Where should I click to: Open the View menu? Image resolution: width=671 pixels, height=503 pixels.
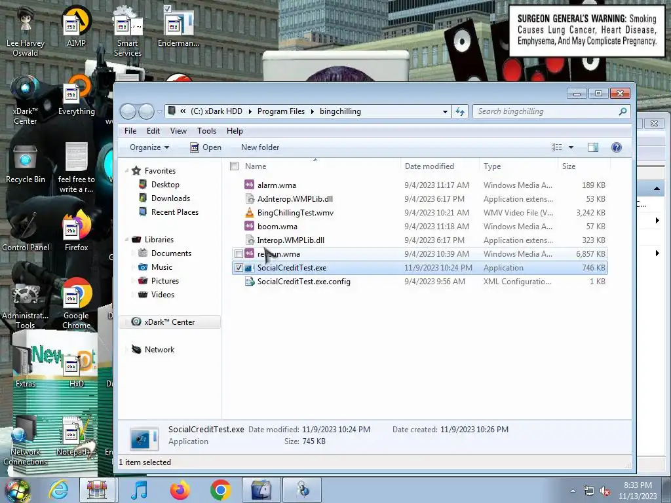click(x=178, y=131)
